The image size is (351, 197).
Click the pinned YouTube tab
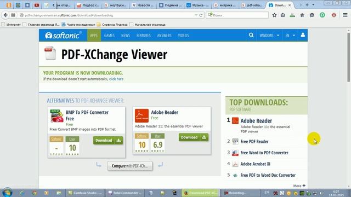click(37, 5)
